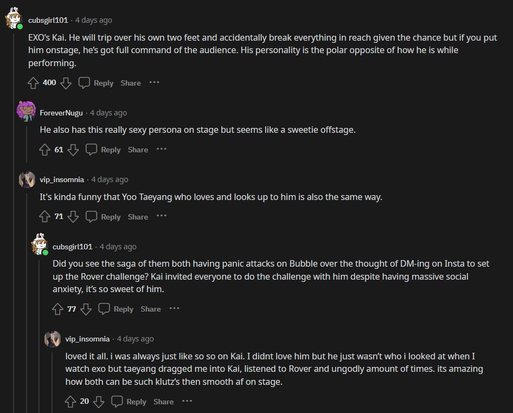Open more options on top comment
This screenshot has width=513, height=413.
pyautogui.click(x=154, y=82)
